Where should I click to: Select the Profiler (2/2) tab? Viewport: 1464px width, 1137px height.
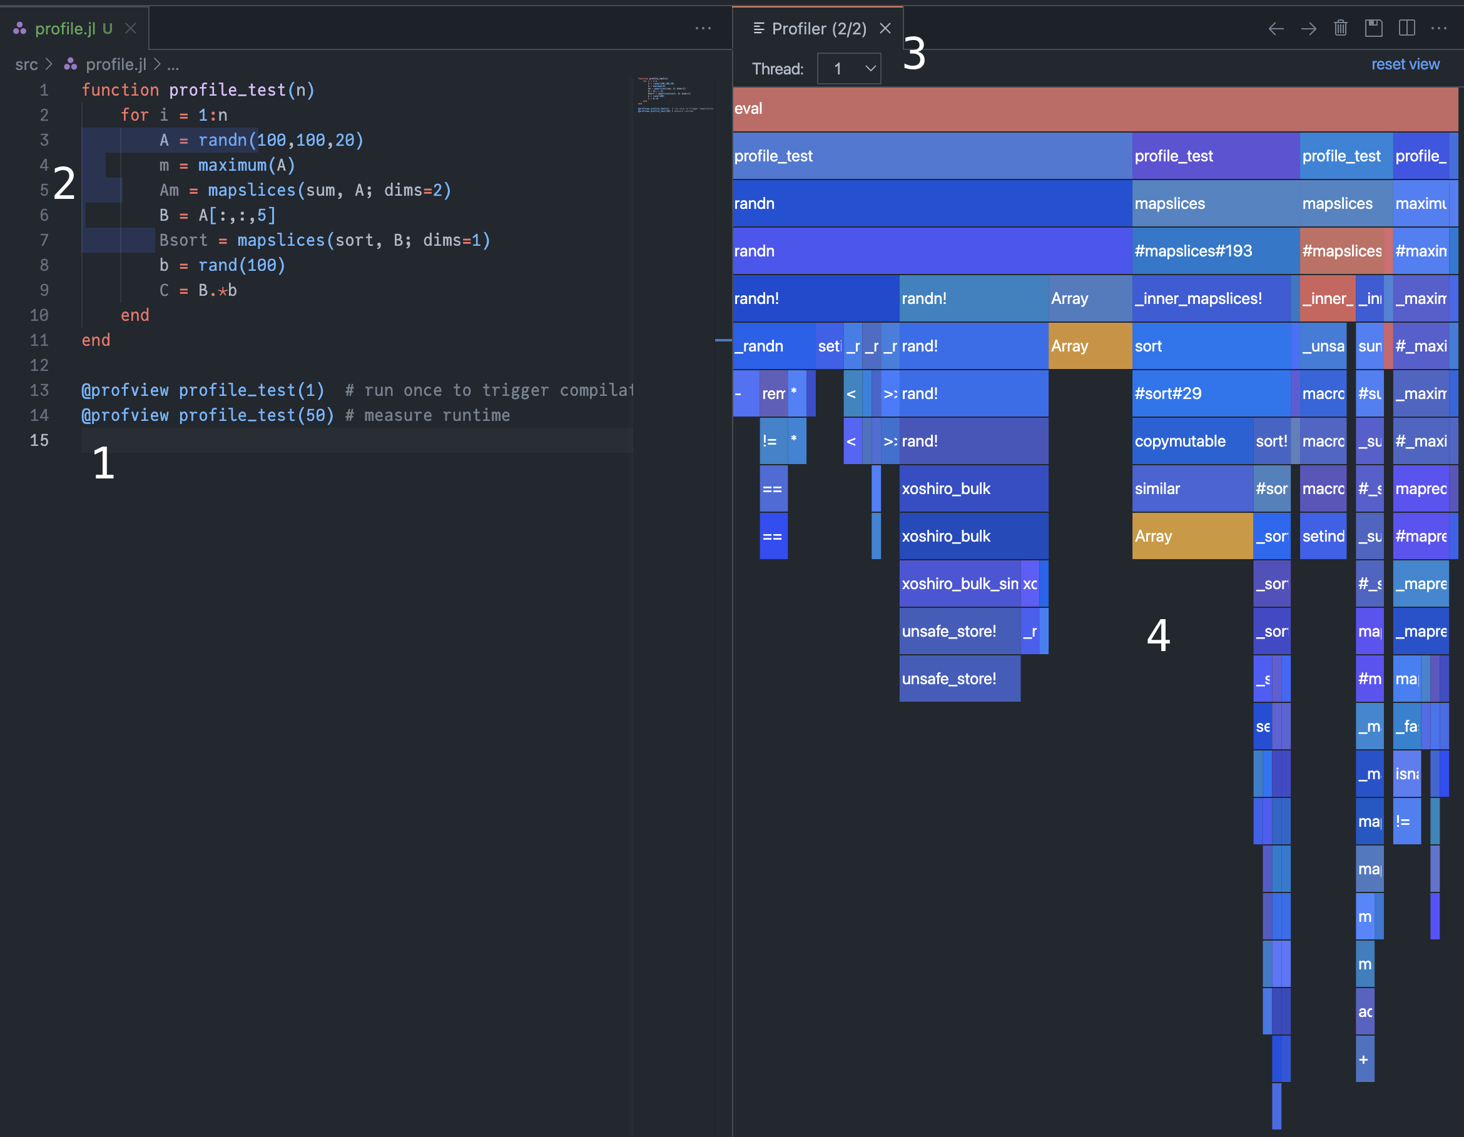[x=818, y=28]
